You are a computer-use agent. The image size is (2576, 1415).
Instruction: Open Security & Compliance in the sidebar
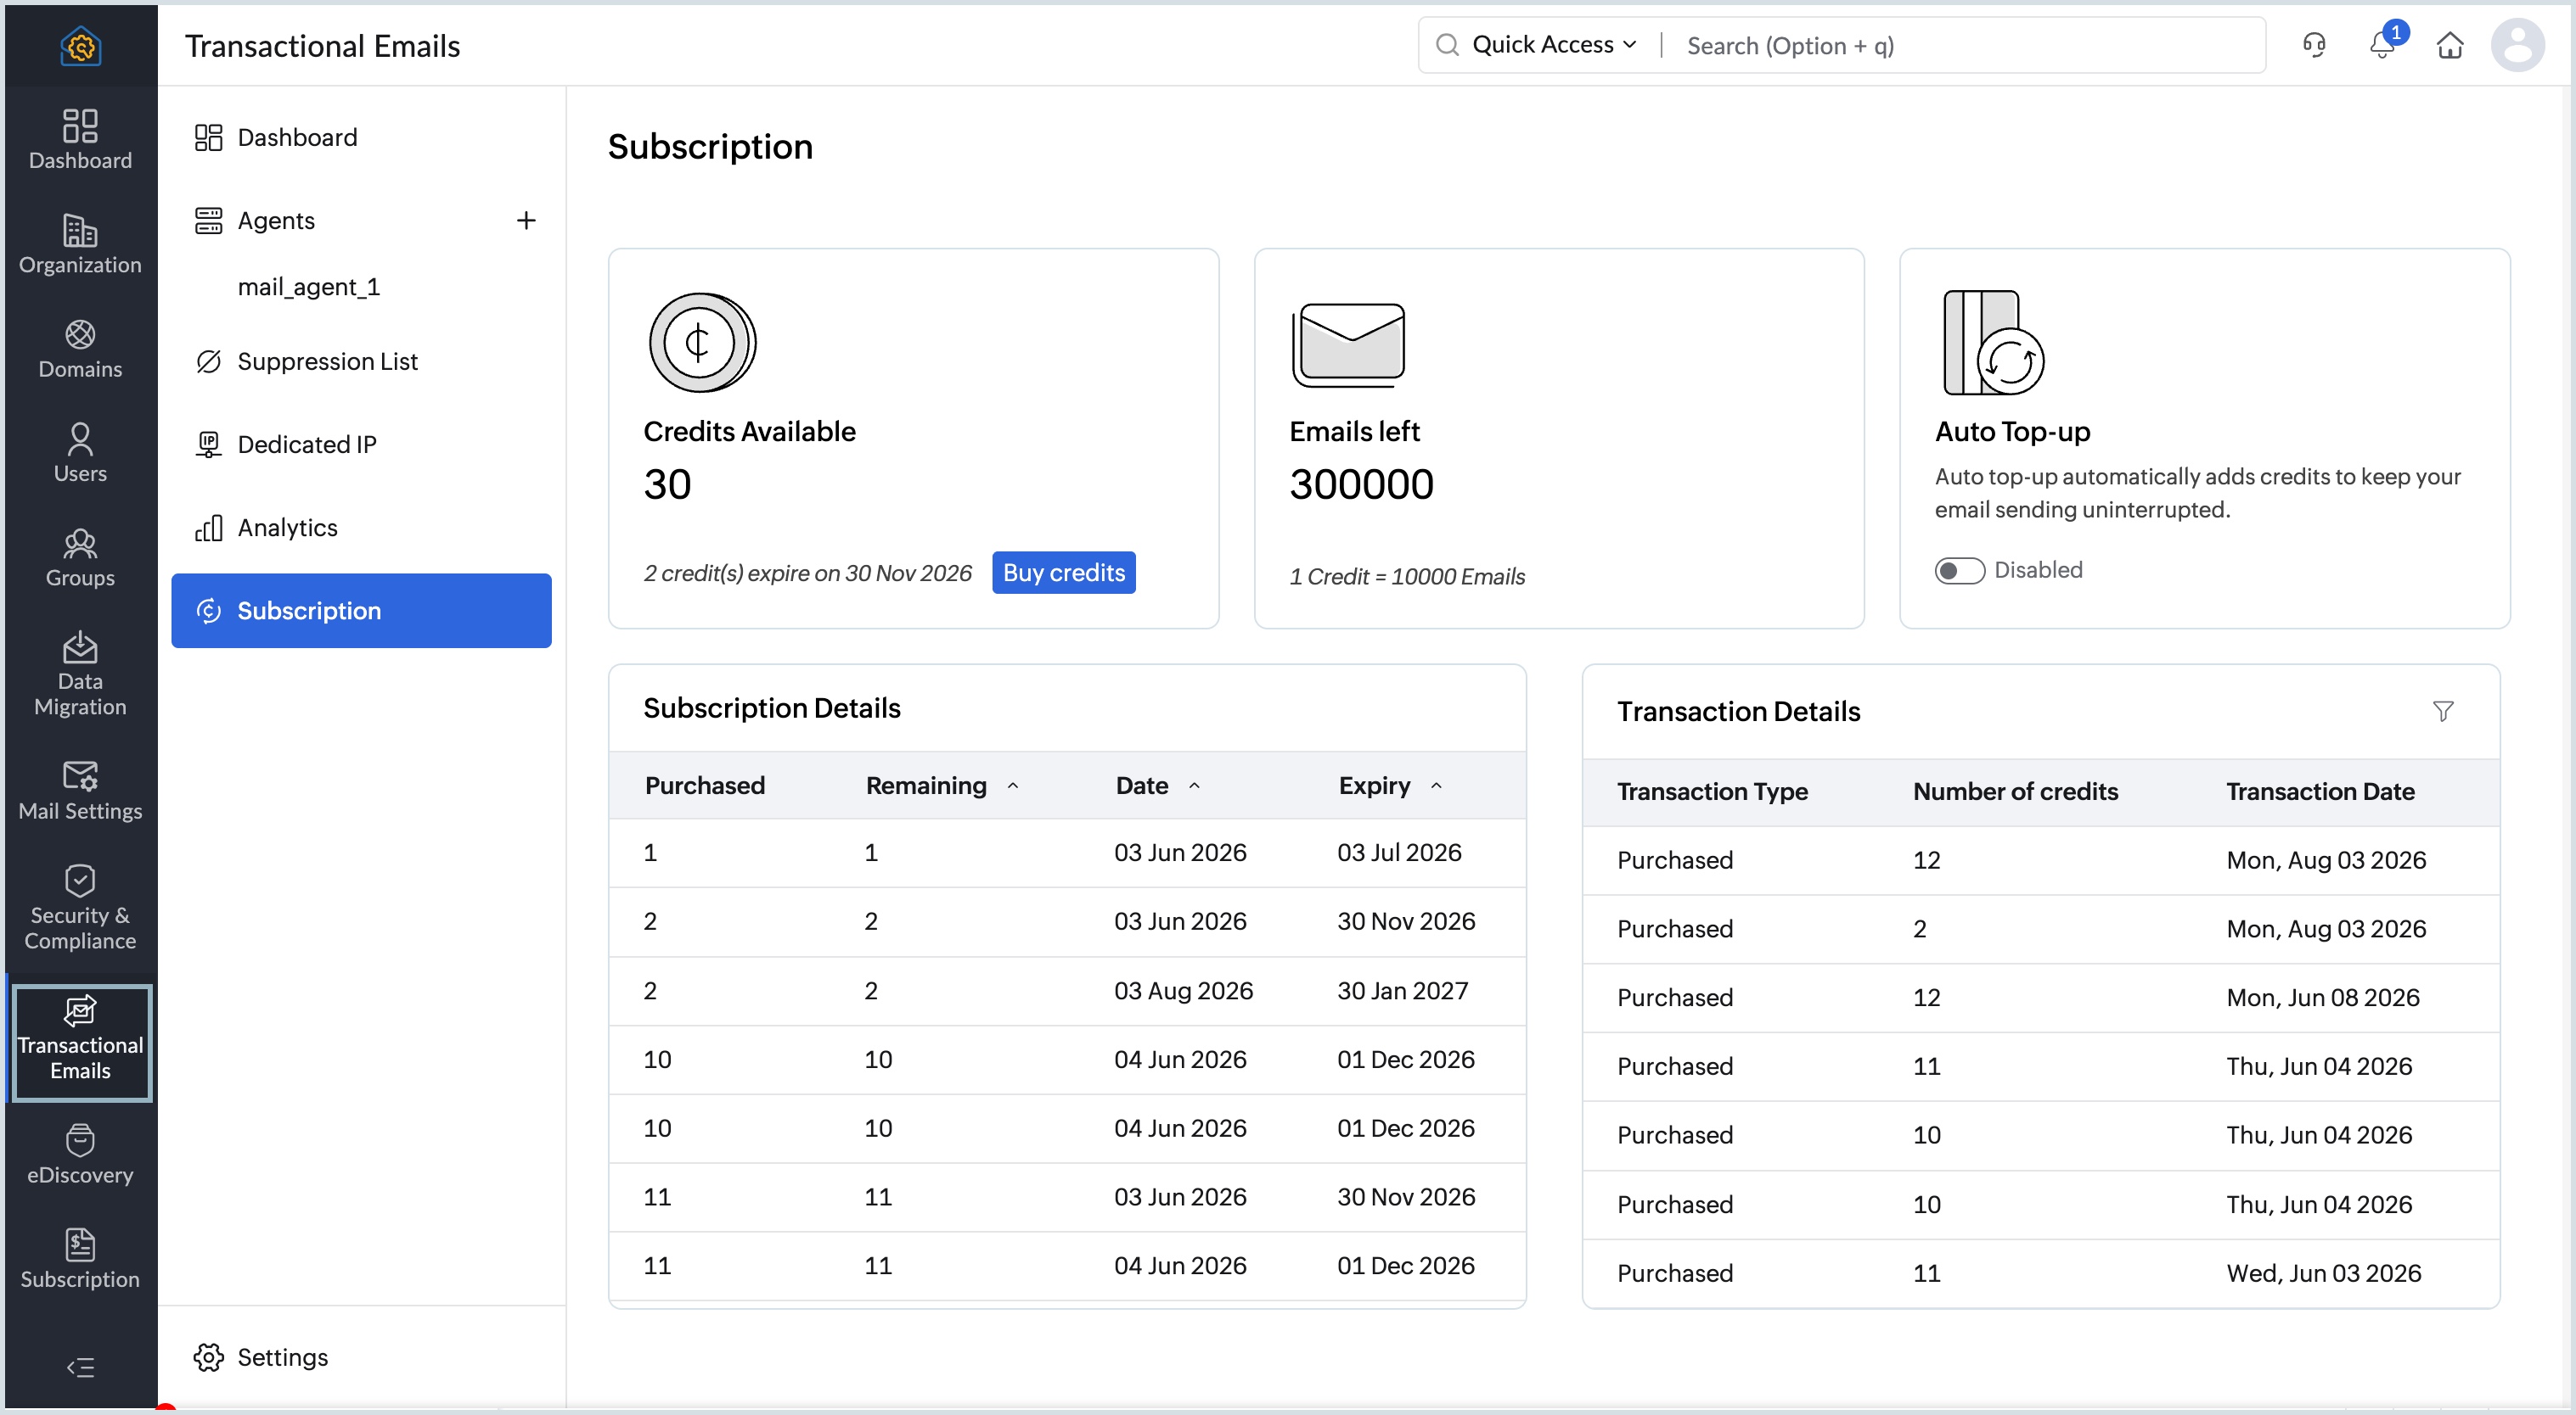[x=80, y=909]
